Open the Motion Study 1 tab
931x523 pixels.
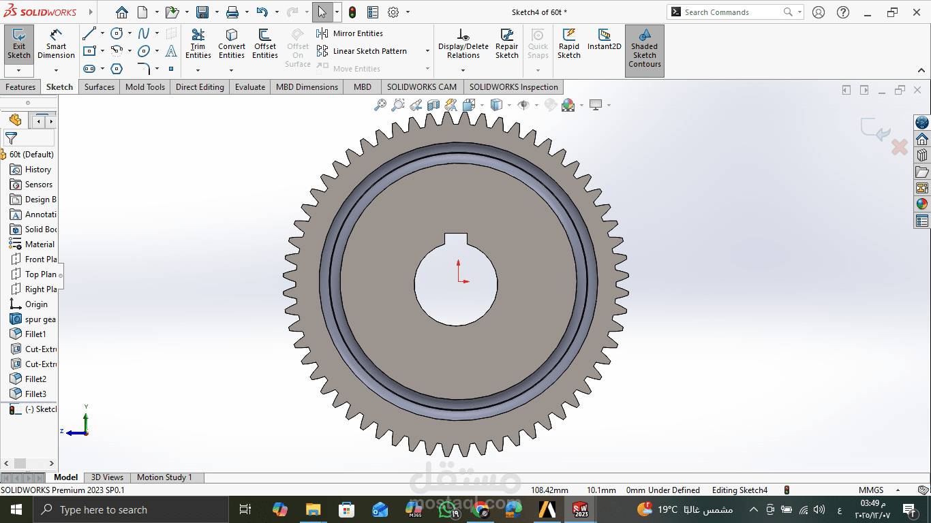click(x=164, y=477)
